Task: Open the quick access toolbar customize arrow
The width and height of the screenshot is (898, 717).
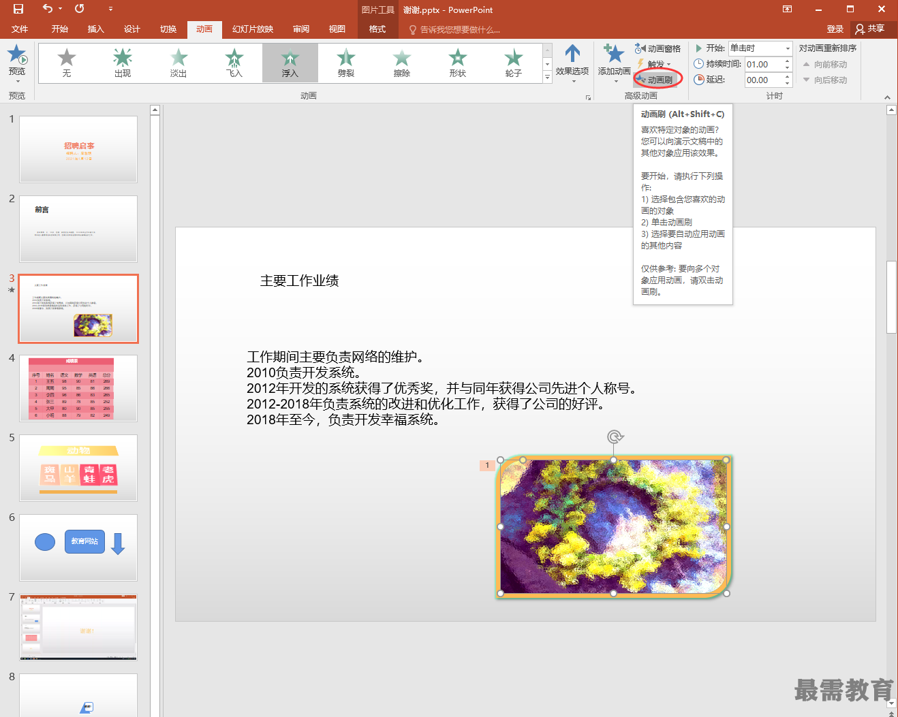Action: click(x=110, y=9)
